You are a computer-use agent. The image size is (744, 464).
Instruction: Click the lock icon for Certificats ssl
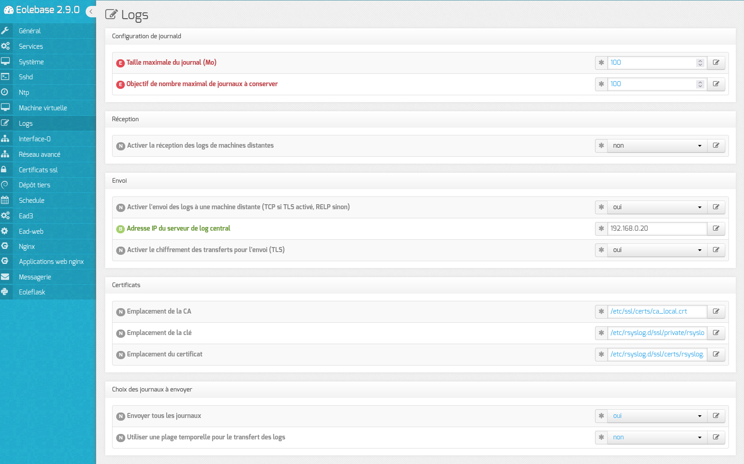pyautogui.click(x=4, y=170)
